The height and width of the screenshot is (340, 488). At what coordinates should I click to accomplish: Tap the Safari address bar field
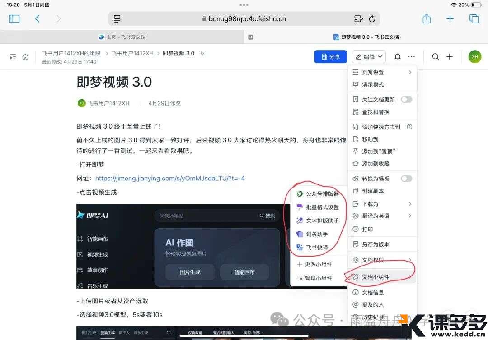pyautogui.click(x=244, y=19)
